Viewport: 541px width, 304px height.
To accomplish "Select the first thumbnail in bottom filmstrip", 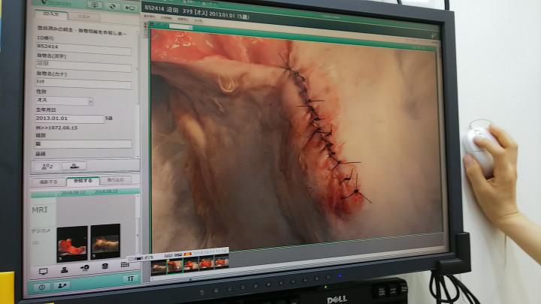I will [x=159, y=264].
